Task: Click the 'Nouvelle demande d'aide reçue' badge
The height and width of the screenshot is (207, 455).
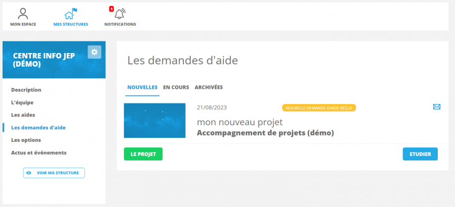Action: coord(319,108)
